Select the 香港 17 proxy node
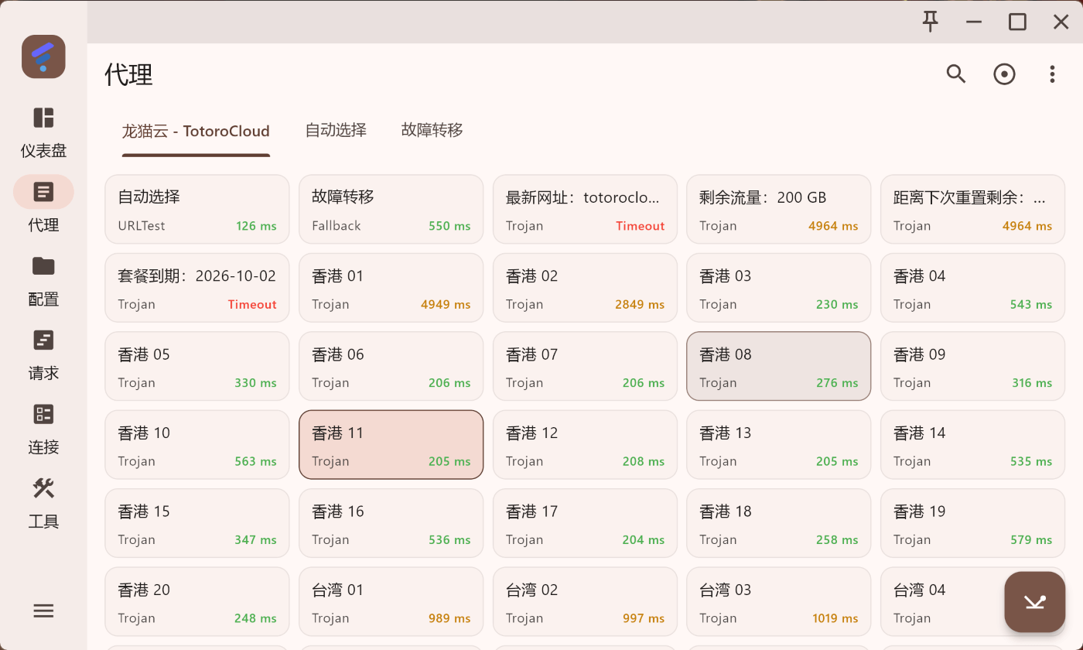 [x=585, y=524]
